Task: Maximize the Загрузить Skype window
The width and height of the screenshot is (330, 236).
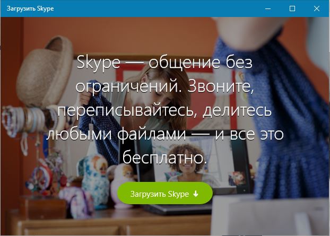Action: click(292, 8)
